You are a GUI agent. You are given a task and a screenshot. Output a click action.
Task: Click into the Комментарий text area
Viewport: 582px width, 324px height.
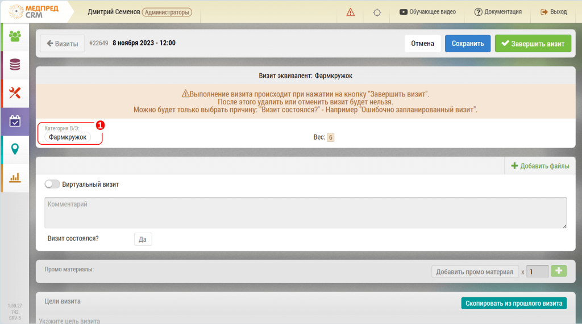[x=305, y=213]
